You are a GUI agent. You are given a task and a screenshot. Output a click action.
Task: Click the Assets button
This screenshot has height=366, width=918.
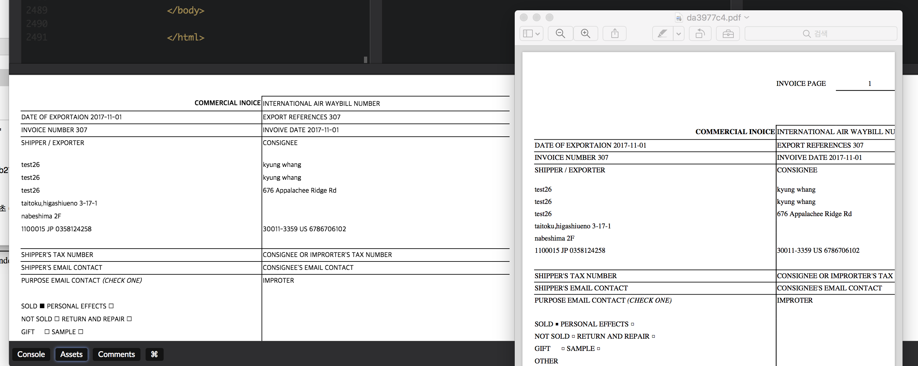point(71,354)
